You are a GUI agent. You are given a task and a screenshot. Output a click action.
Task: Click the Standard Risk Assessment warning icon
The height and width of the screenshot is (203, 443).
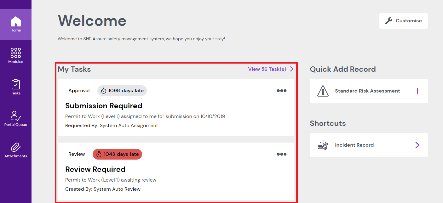(x=323, y=91)
